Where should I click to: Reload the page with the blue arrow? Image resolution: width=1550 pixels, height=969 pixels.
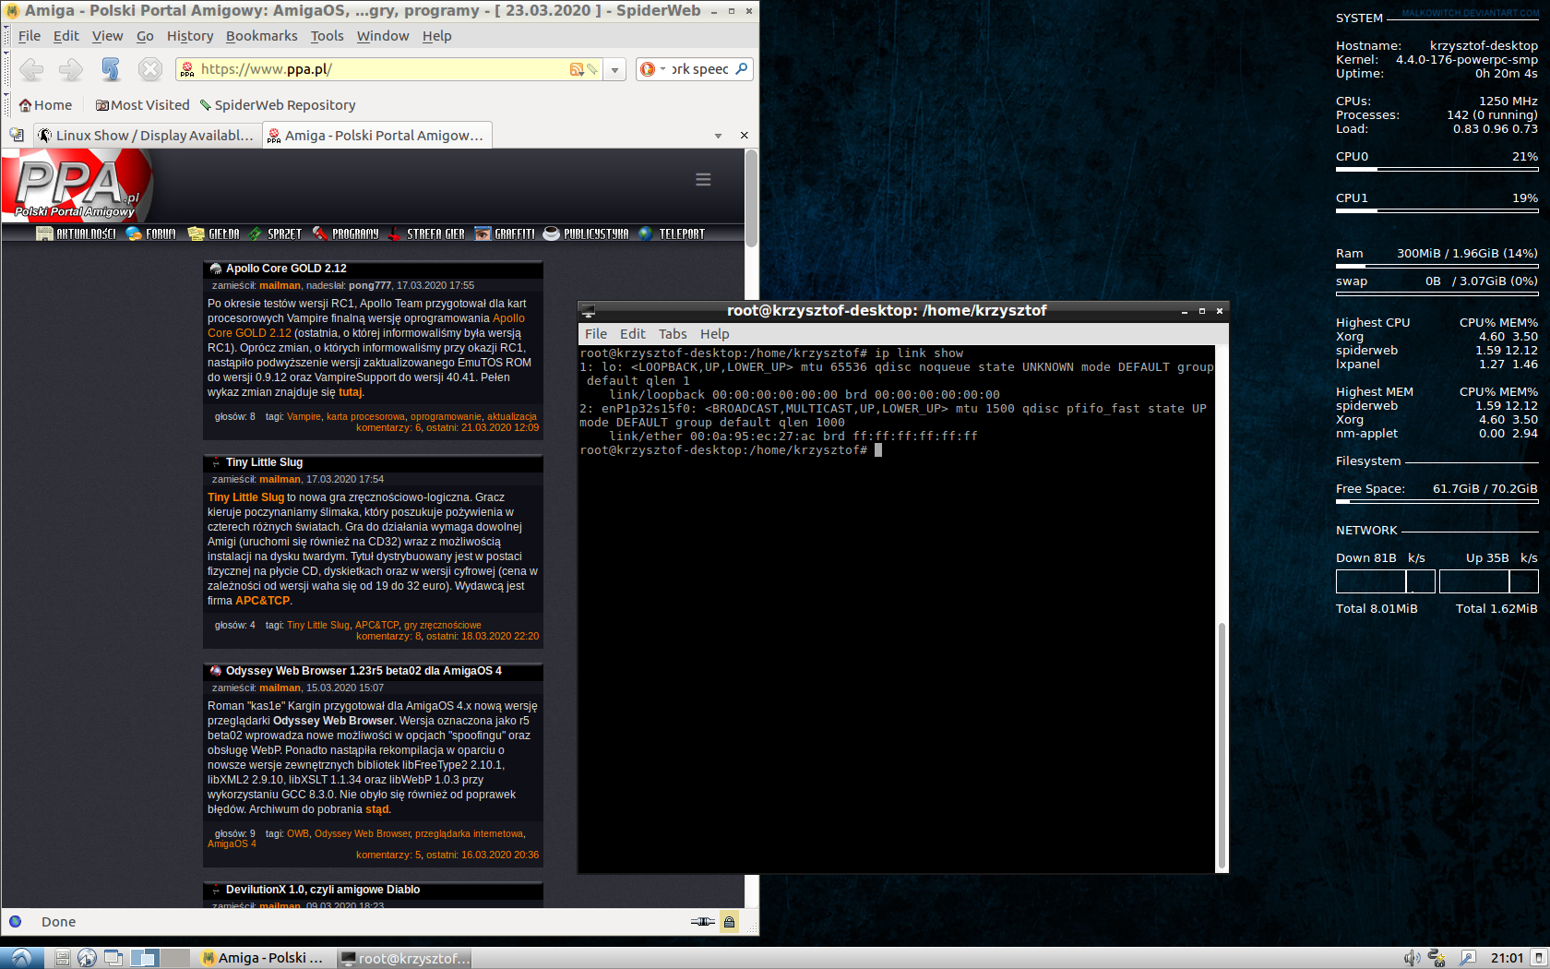(111, 69)
